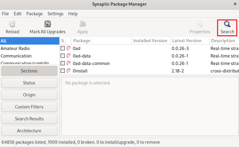This screenshot has width=239, height=147.
Task: Click the Debian swirl icon beside 0ad
Action: point(69,48)
